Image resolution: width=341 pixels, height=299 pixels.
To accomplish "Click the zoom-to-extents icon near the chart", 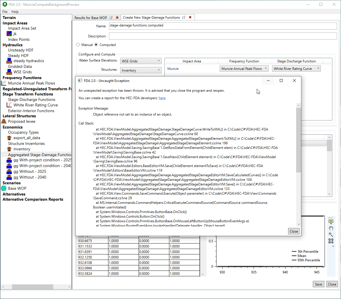I will 331,241.
